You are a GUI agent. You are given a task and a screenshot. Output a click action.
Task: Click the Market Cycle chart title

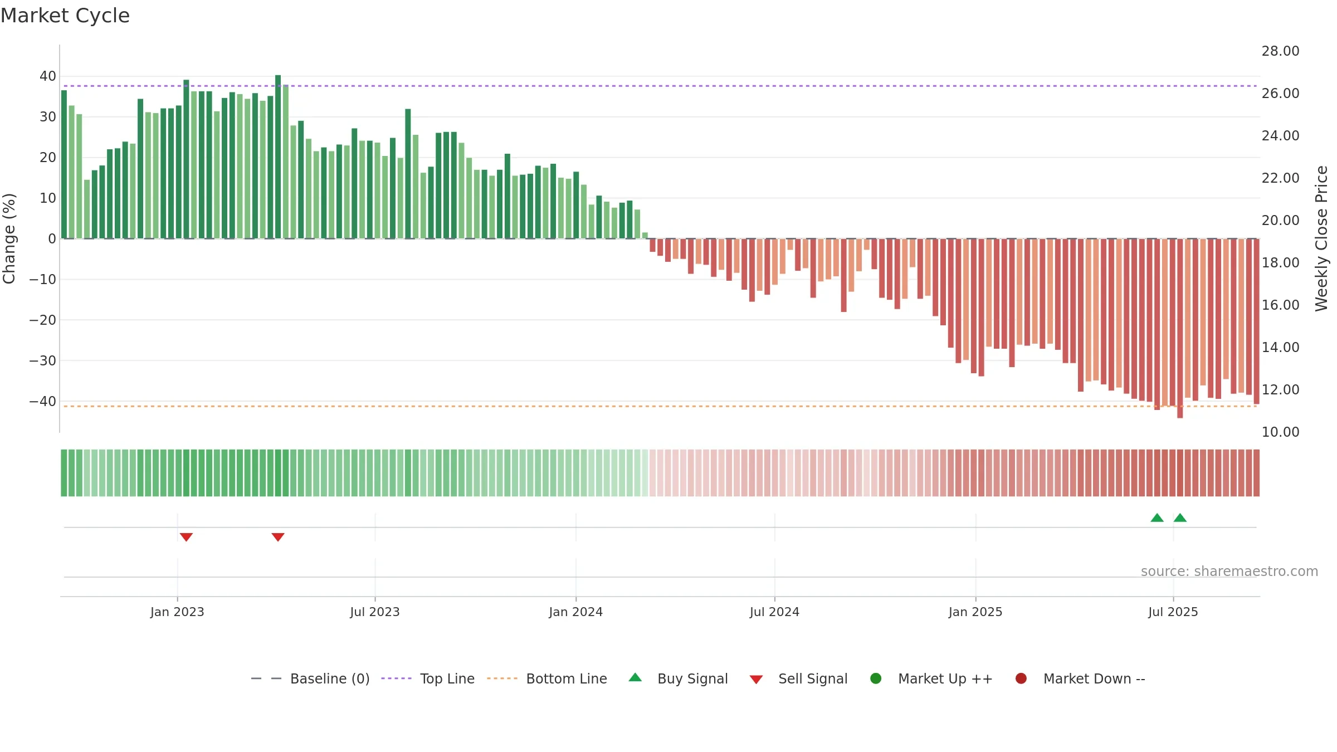click(x=65, y=16)
